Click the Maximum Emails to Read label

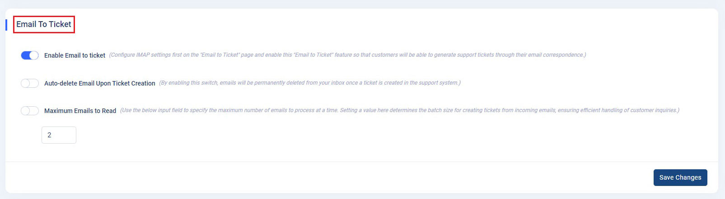point(80,111)
